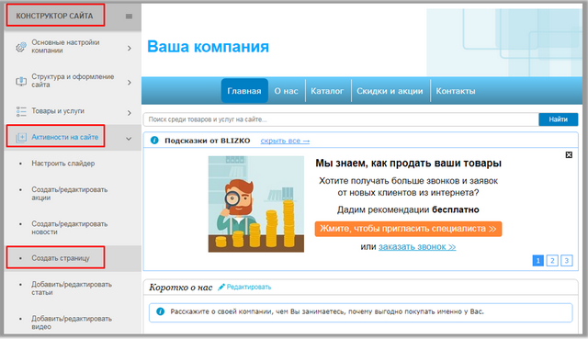Select Настроить слайдер in sidebar
Viewport: 588px width, 339px height.
[63, 164]
